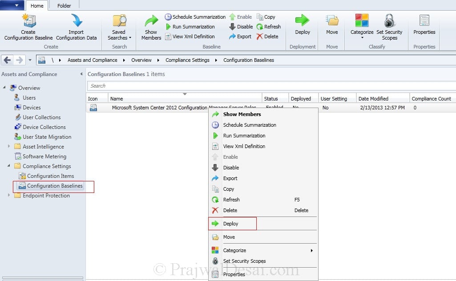
Task: Collapse the Assets and Compliance pane
Action: pyautogui.click(x=81, y=74)
